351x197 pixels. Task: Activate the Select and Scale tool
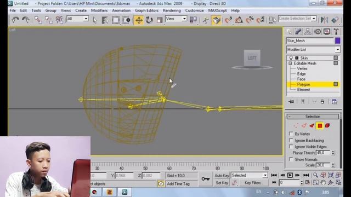click(160, 20)
